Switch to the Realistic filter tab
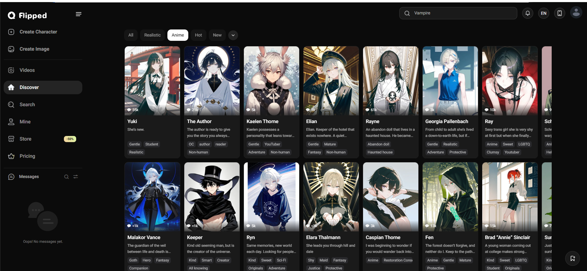587x271 pixels. (152, 35)
